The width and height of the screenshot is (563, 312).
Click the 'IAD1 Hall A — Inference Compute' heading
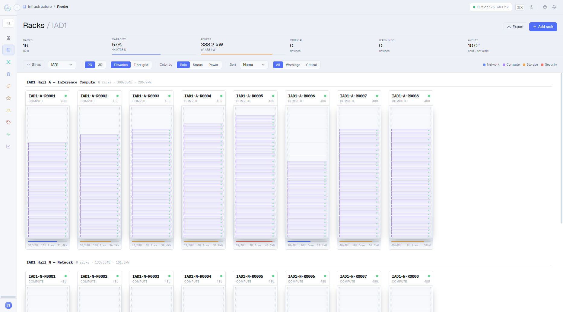61,82
